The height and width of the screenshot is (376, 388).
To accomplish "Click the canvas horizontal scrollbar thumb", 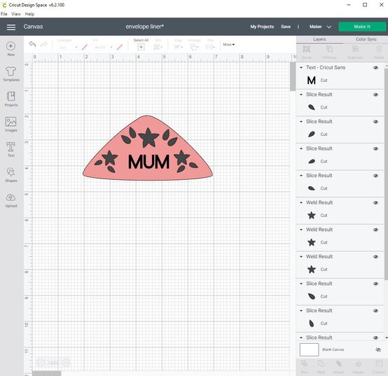I will tap(46, 373).
